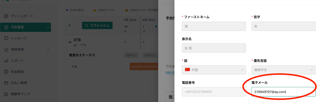Open the ValentIn ChernoZem reservation bar
323x102 pixels.
point(144,66)
